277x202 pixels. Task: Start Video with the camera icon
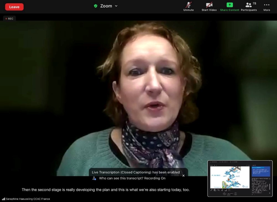[209, 7]
